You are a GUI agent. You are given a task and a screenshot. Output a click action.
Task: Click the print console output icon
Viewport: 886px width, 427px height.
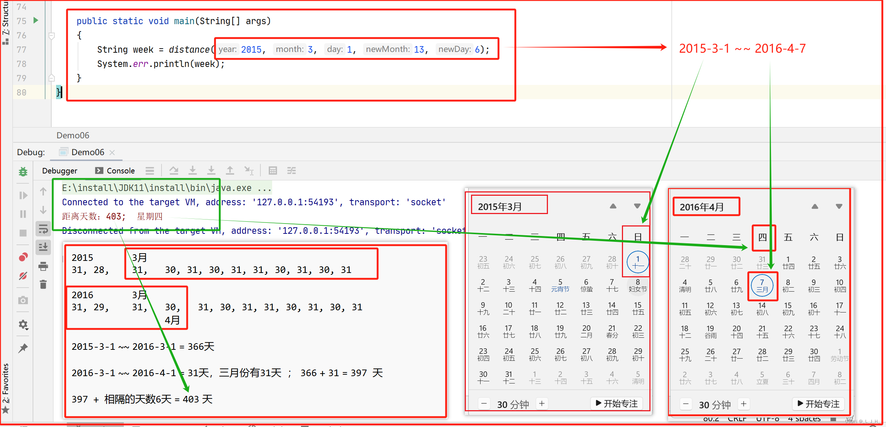pos(43,266)
